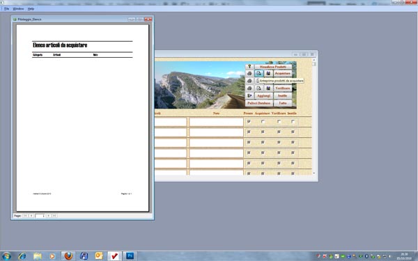Viewport: 418px width, 261px height.
Task: Click print icon in the Verificare row
Action: pos(249,88)
